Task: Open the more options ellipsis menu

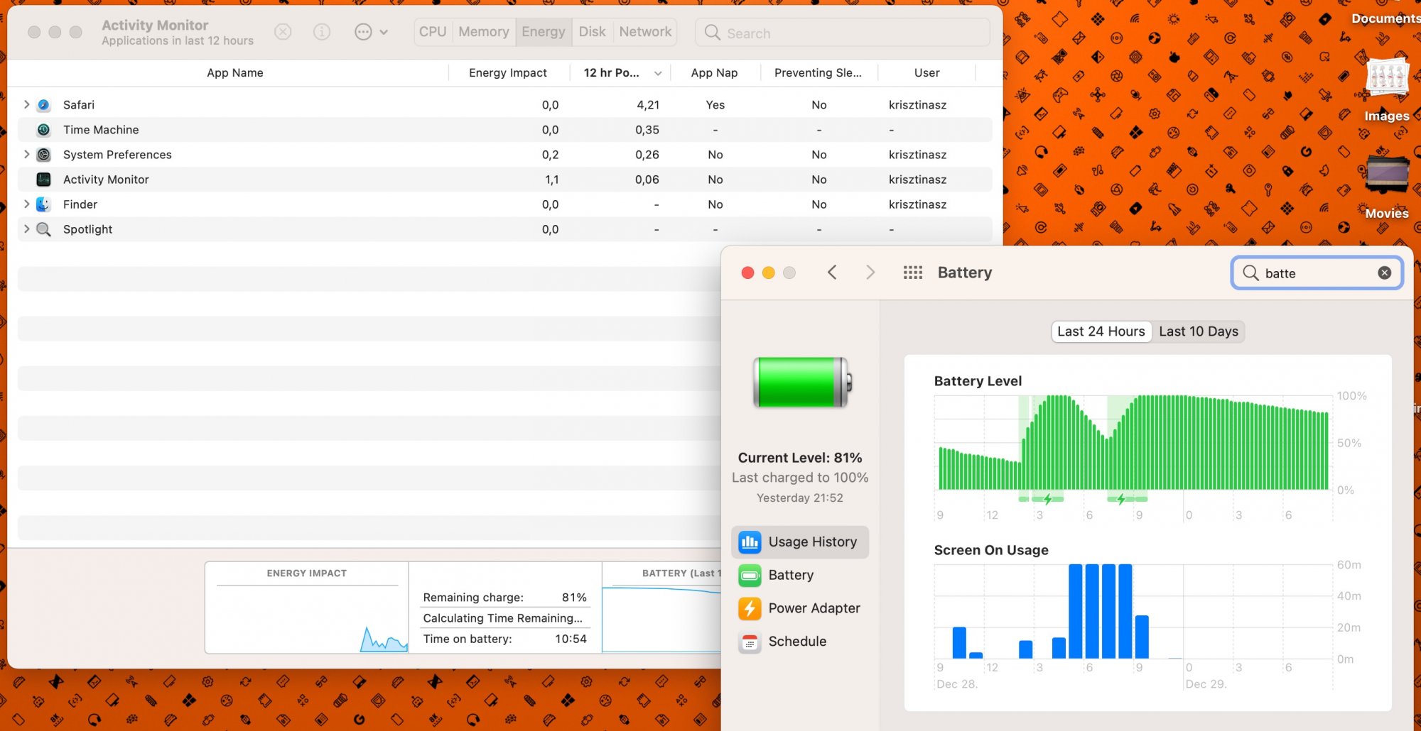Action: click(x=371, y=32)
